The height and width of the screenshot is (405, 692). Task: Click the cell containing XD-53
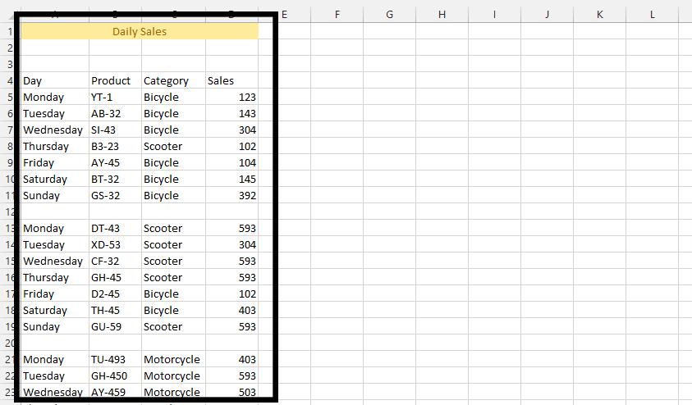coord(115,244)
